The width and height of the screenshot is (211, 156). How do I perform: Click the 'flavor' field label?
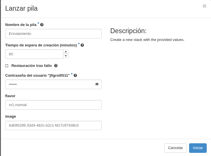[x=10, y=96]
